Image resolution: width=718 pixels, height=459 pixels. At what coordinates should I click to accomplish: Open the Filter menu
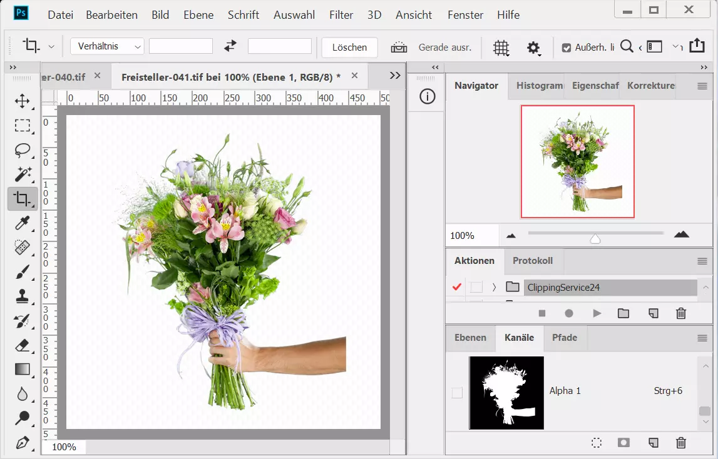(341, 14)
